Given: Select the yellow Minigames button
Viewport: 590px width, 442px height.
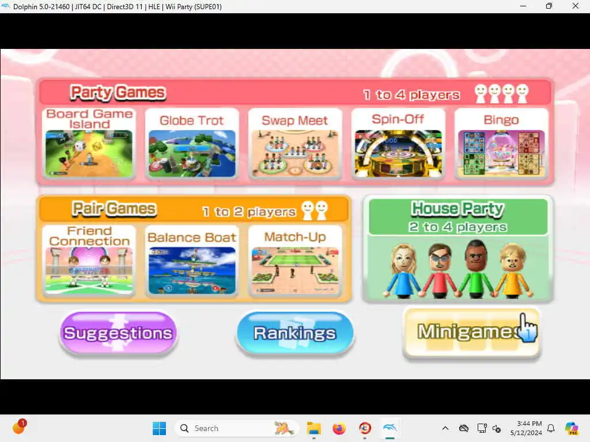Looking at the screenshot, I should [x=472, y=332].
